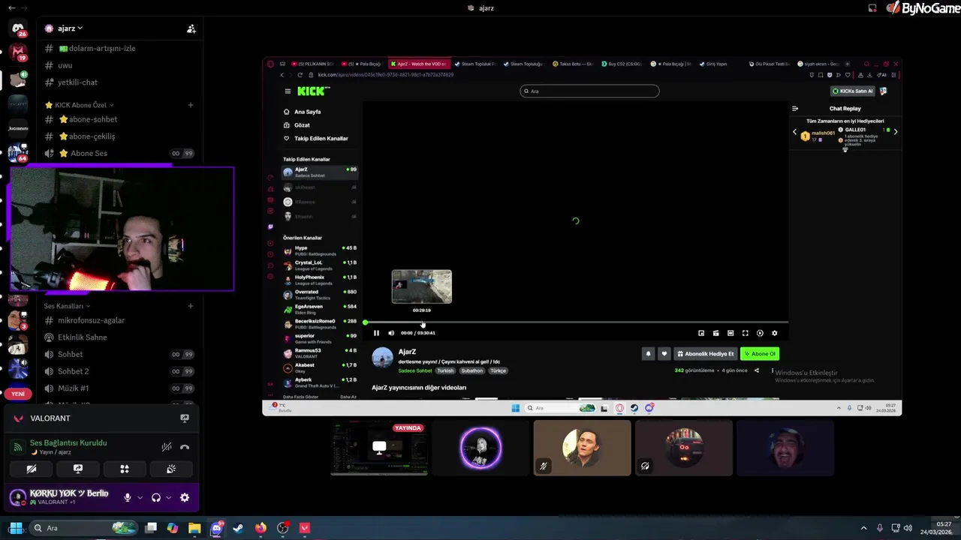This screenshot has height=540, width=961.
Task: Open Kick hamburger menu icon
Action: 288,91
